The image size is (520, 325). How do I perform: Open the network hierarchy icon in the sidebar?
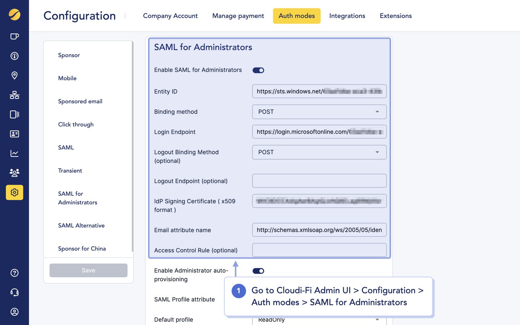tap(14, 95)
